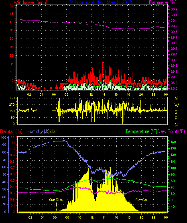Click compass letter 'S' beside wind direction graph
Viewport: 187px width, 223px height.
coord(176,112)
